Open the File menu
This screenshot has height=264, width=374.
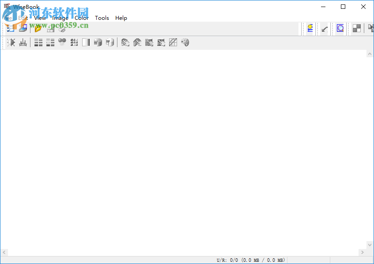coord(8,18)
